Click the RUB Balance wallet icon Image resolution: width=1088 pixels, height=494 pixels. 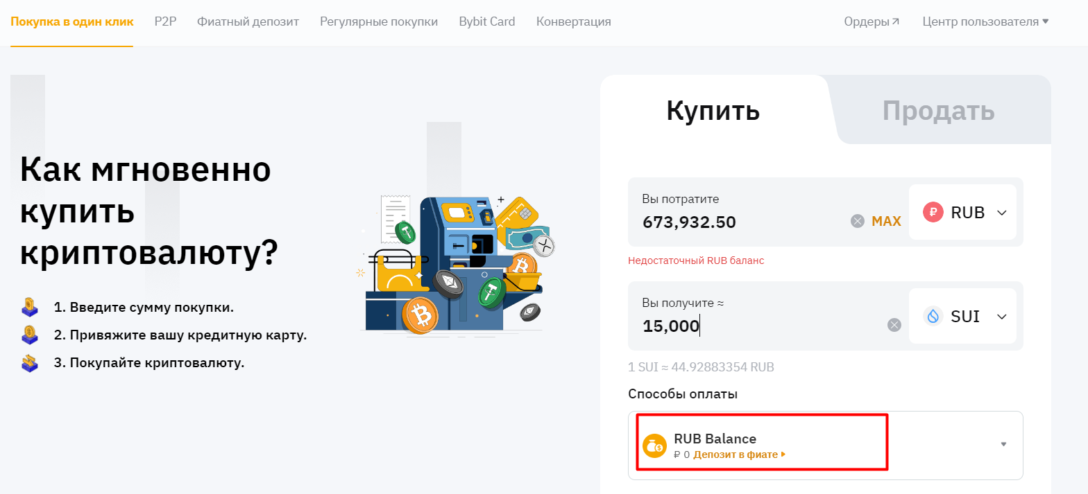pos(654,446)
